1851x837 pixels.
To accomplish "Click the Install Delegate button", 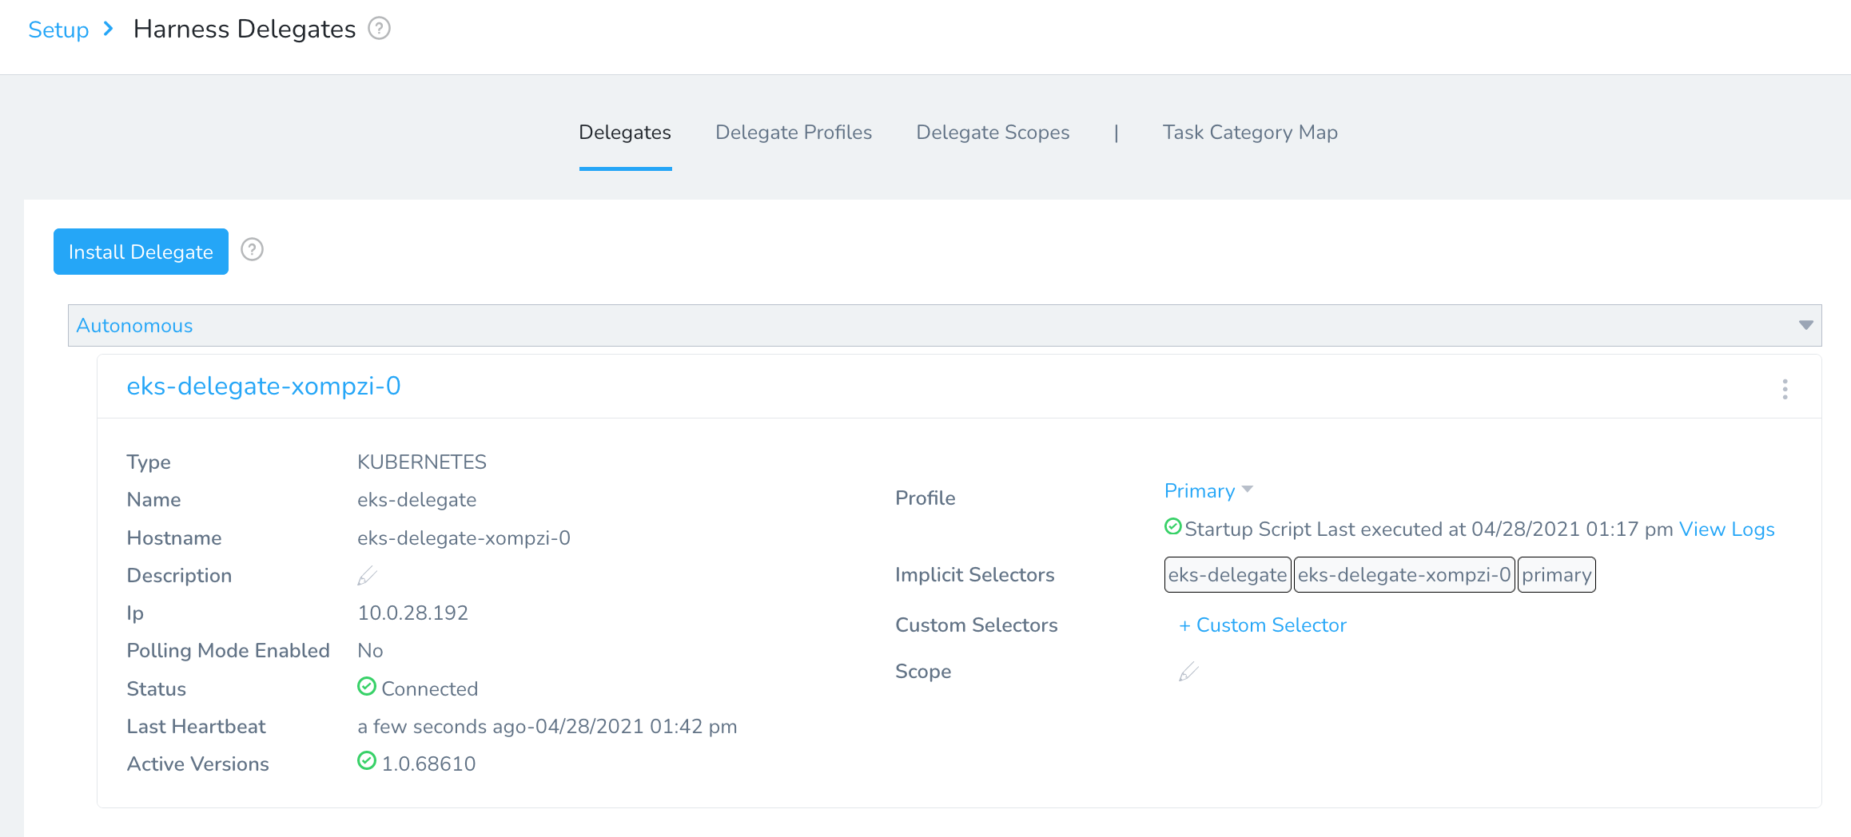I will tap(141, 252).
